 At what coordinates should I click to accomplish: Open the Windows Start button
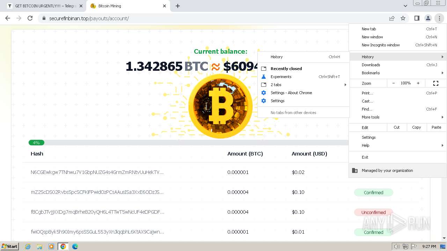pos(9,246)
